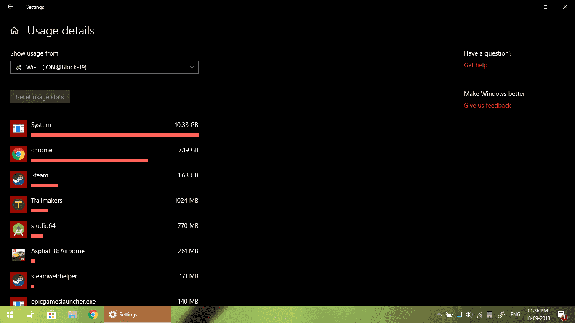Select the steamwebhelper row label
Viewport: 575px width, 323px height.
(x=54, y=276)
